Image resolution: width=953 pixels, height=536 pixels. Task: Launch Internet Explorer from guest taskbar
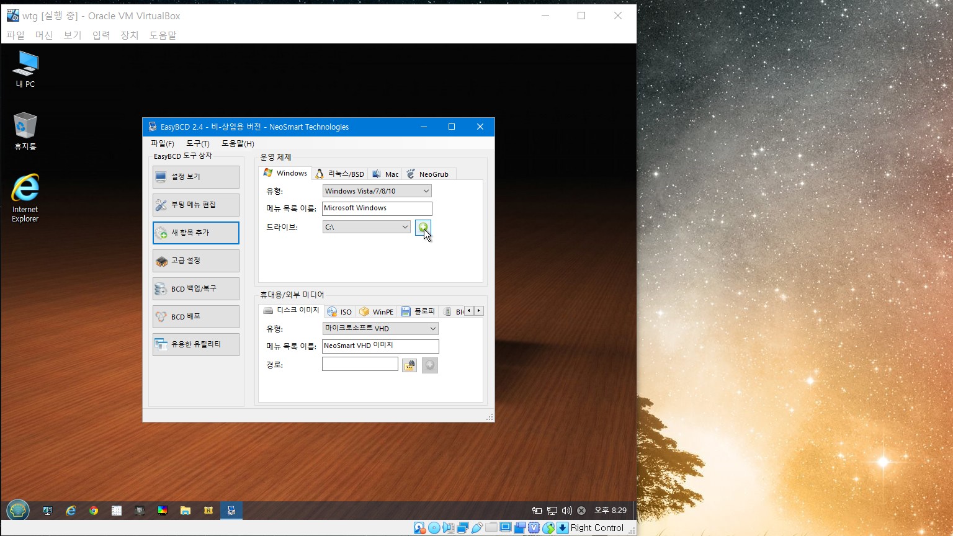coord(71,511)
